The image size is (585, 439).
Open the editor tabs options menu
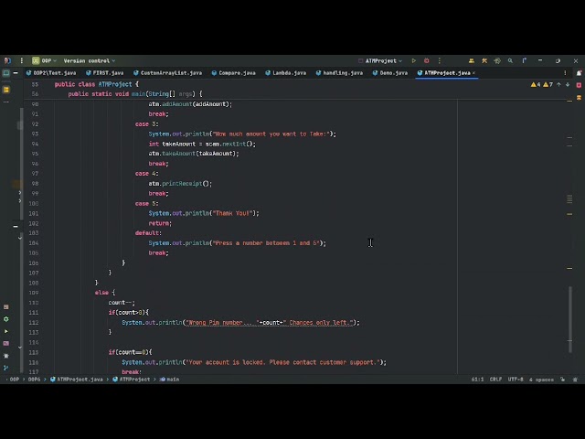pos(565,73)
